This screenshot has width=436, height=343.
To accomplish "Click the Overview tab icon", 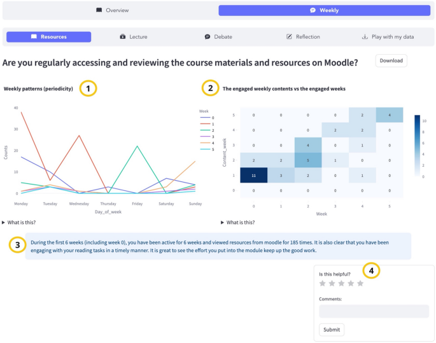I will pos(99,11).
